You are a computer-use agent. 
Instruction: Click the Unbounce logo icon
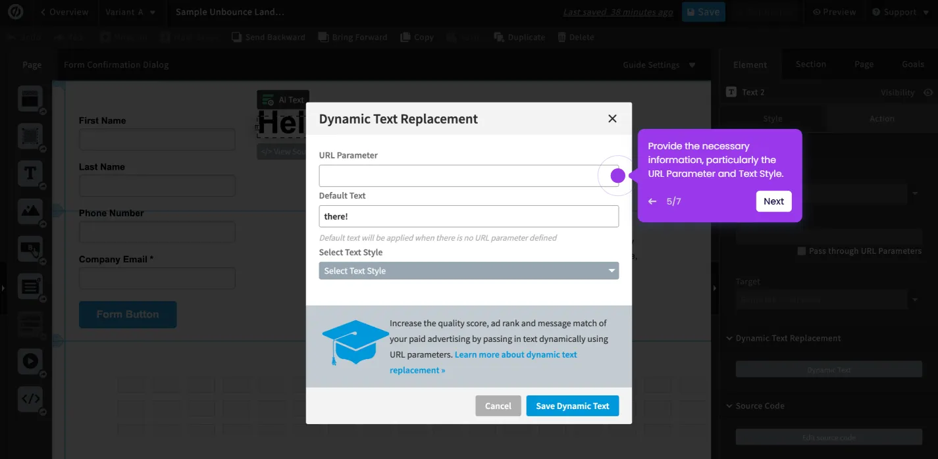15,12
